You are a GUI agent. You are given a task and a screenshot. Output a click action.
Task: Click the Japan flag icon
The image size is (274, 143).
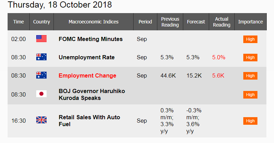click(x=41, y=94)
